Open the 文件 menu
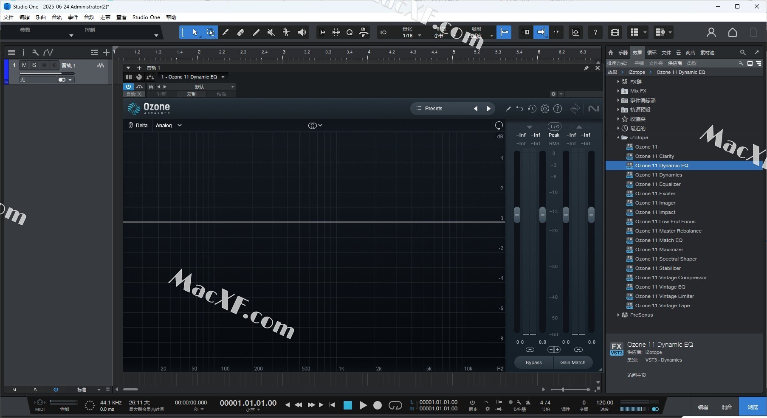This screenshot has height=418, width=767. [x=8, y=17]
